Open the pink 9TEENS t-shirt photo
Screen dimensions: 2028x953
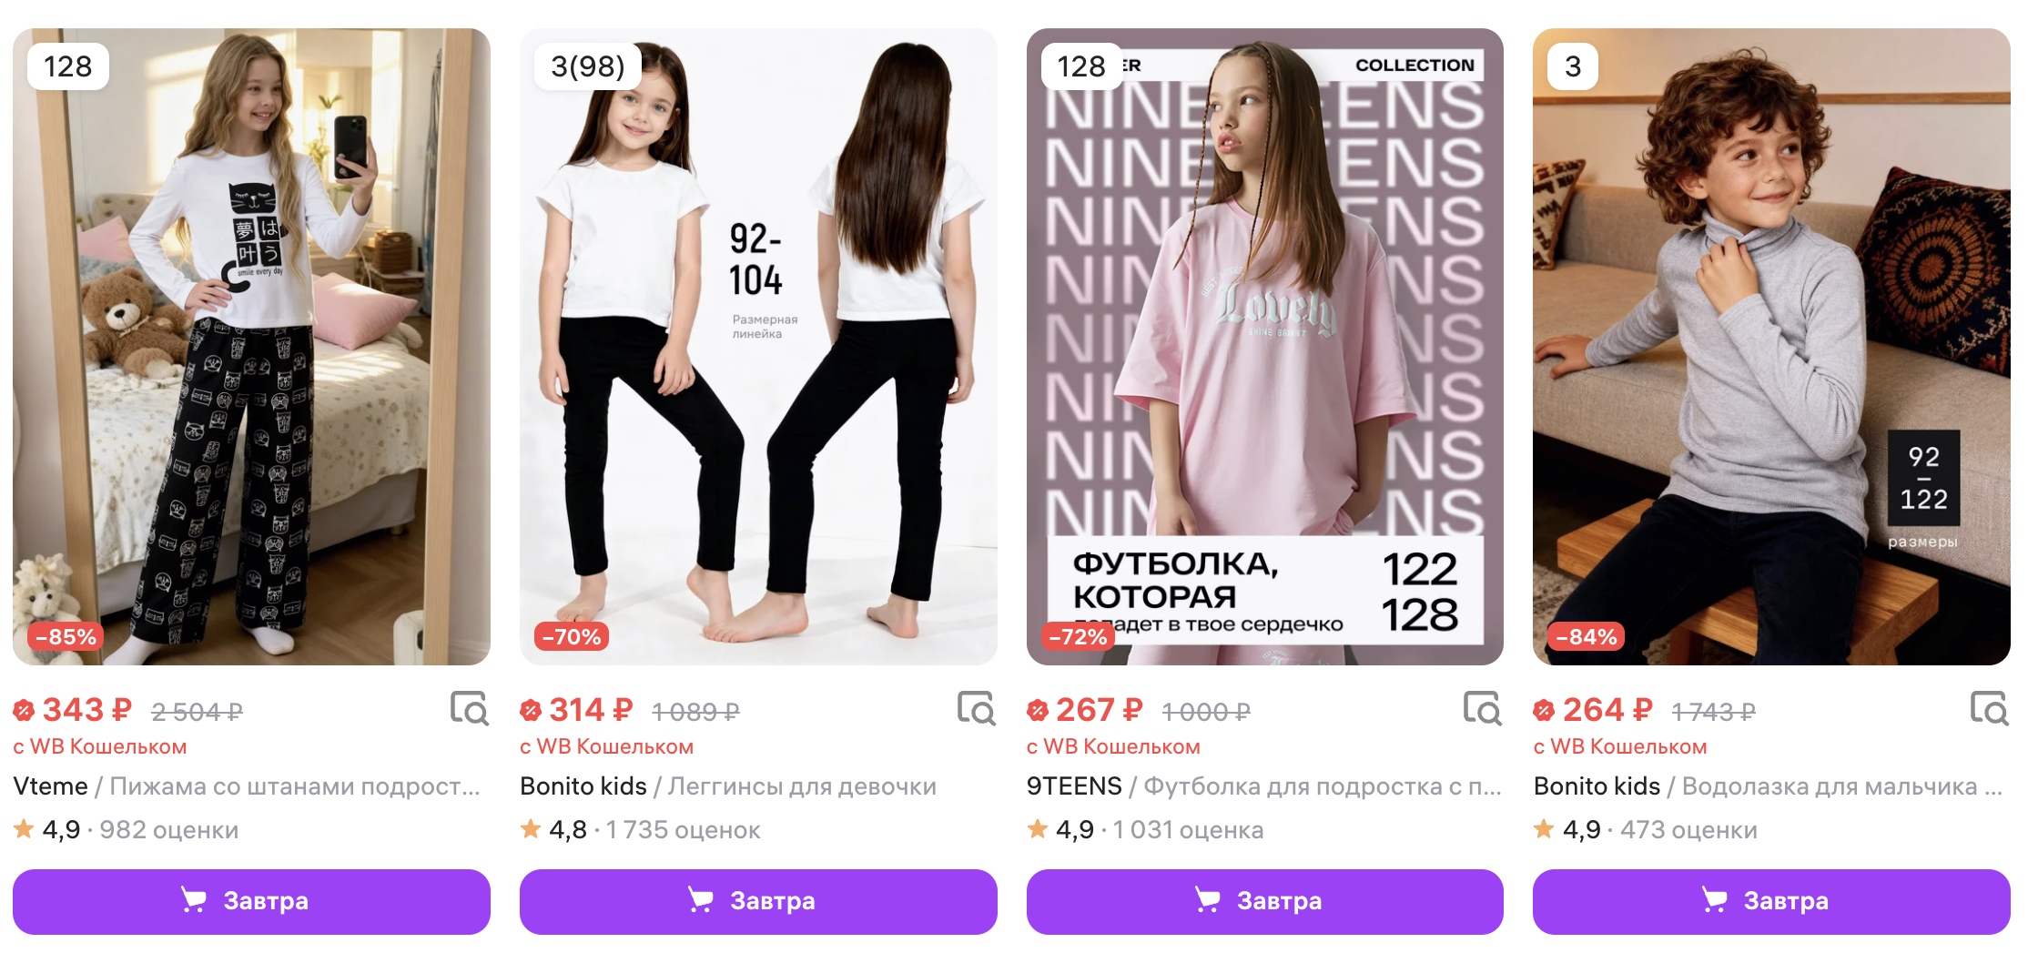1264,346
